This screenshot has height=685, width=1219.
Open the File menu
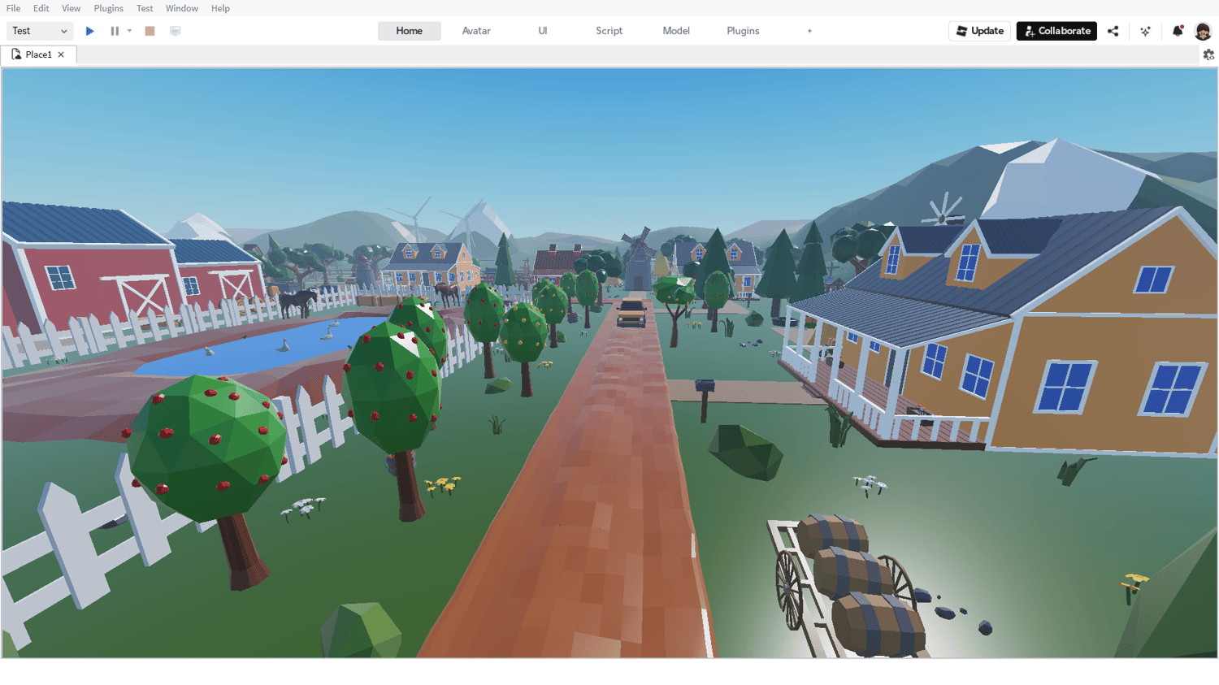pyautogui.click(x=14, y=8)
